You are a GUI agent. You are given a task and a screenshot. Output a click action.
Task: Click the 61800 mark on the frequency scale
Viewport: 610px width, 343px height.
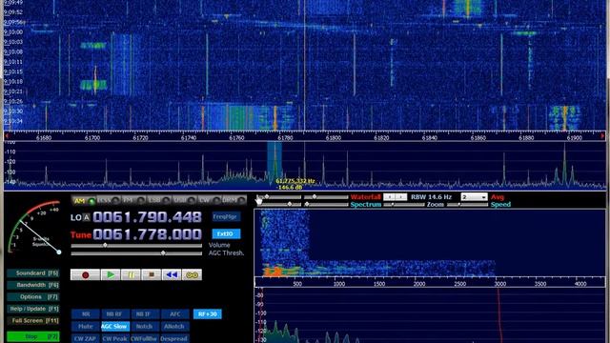(x=333, y=137)
